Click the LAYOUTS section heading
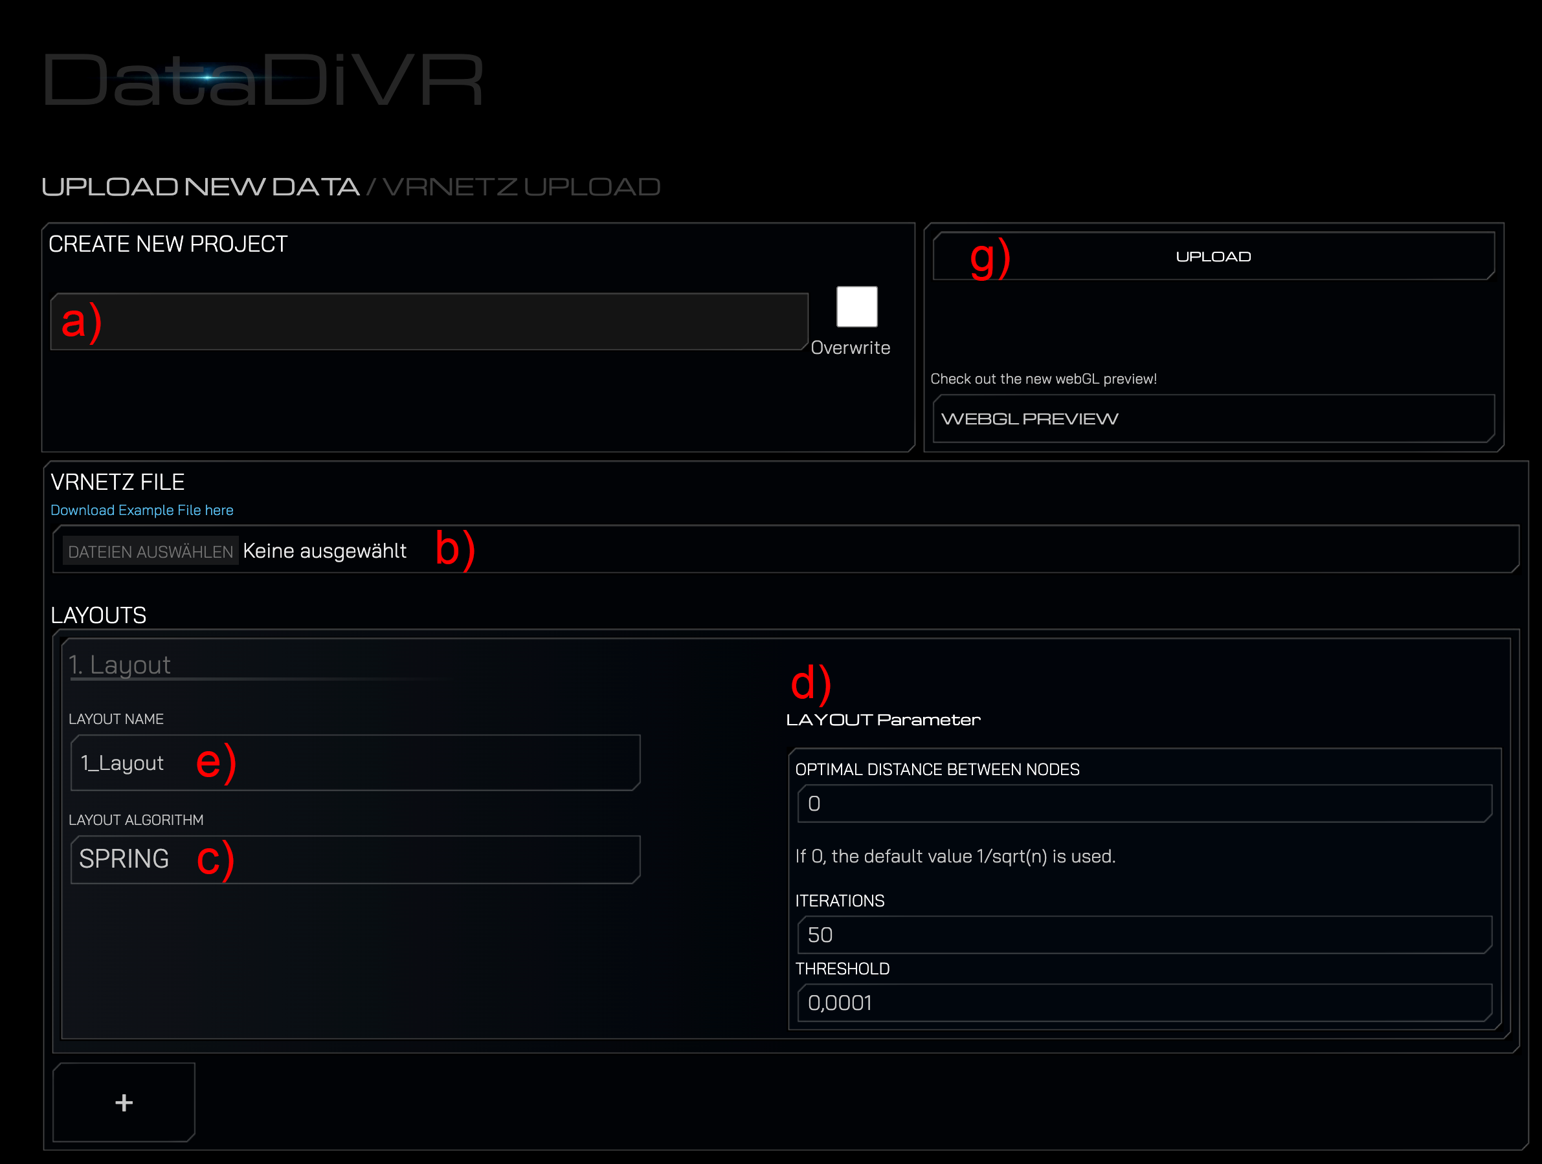Viewport: 1542px width, 1164px height. (x=98, y=616)
